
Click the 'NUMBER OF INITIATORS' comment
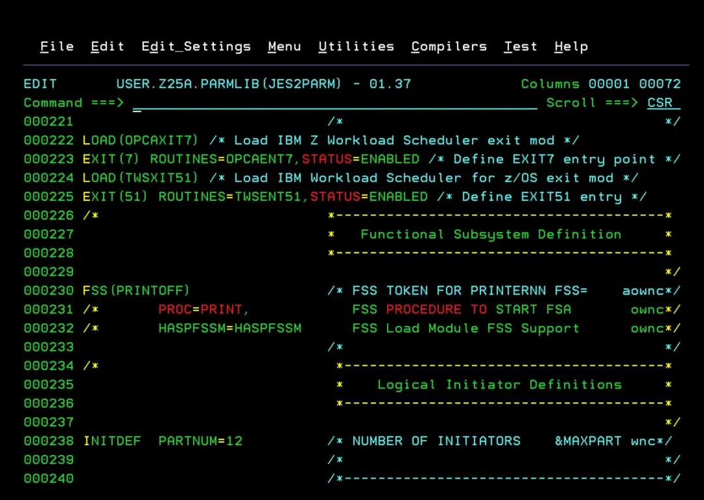tap(436, 441)
